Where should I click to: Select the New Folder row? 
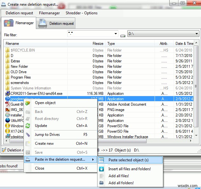[98, 66]
